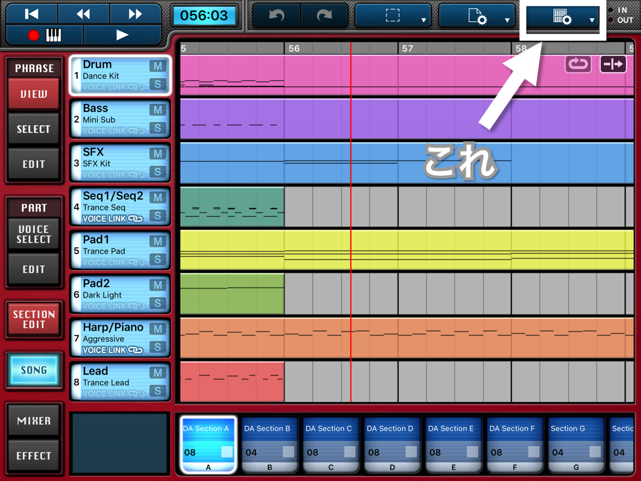Select the pink Drum phrase clip
This screenshot has height=481, width=641.
[x=407, y=75]
